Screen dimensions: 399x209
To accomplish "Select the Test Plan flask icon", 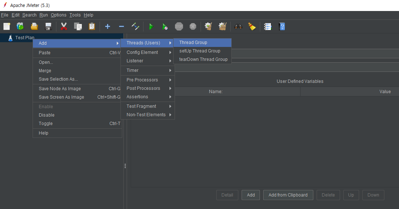I will click(11, 38).
